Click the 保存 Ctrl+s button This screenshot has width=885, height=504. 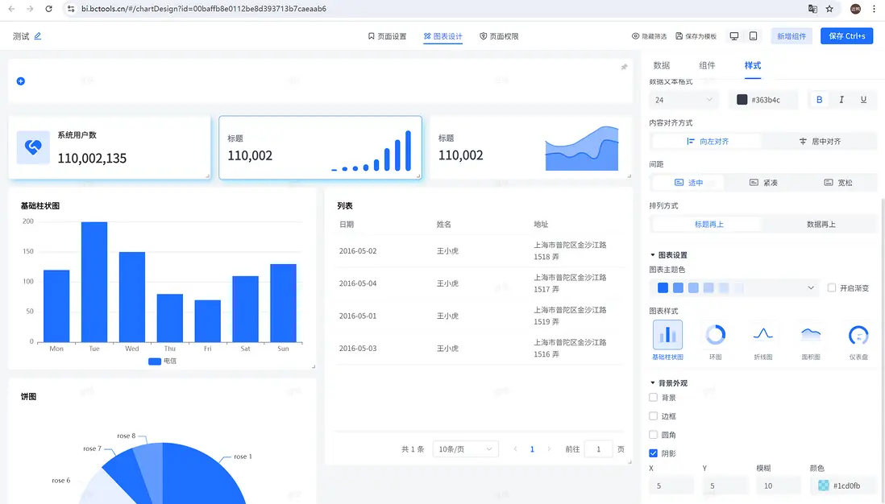[846, 36]
